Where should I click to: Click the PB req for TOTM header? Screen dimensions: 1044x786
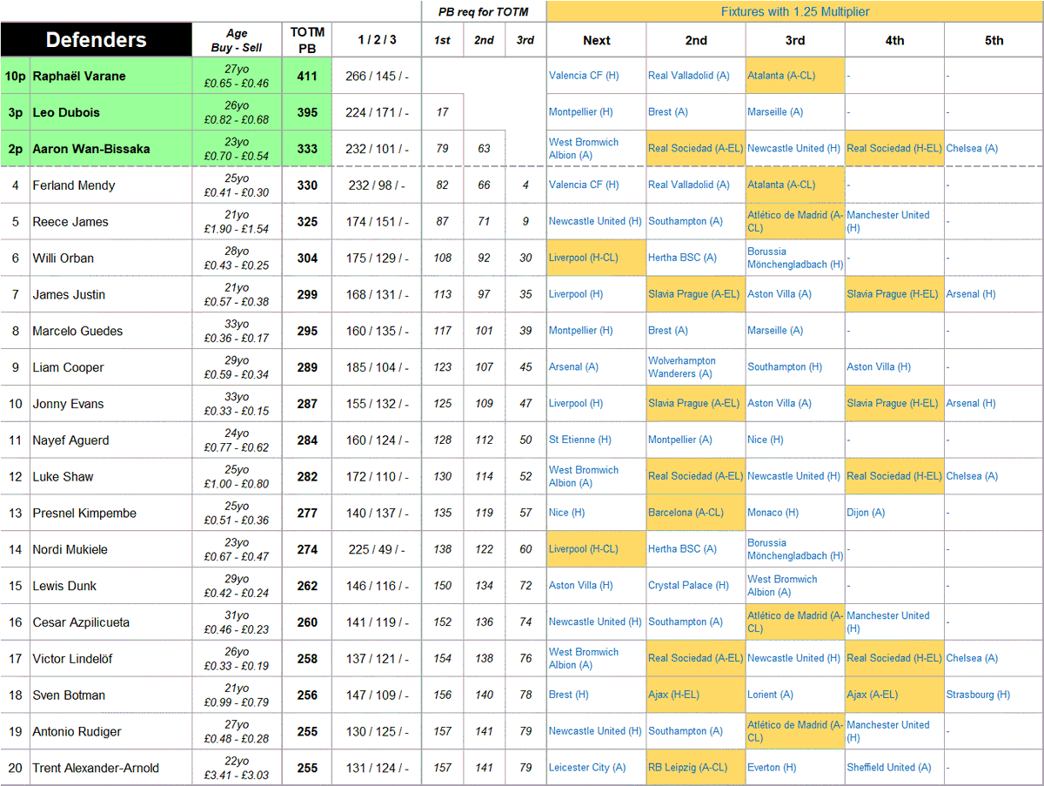click(x=484, y=11)
